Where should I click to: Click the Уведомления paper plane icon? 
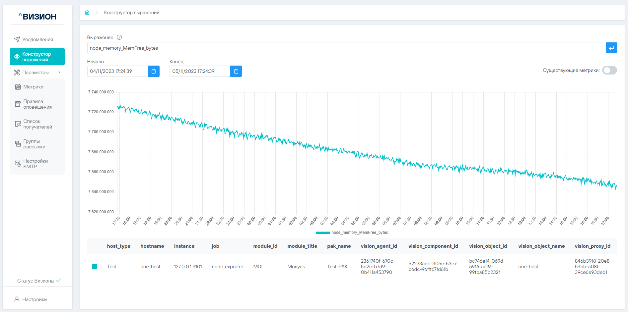tap(17, 39)
